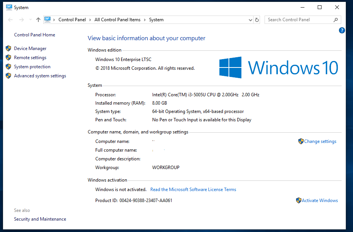Click the processor value Intel Core i3-5005U
This screenshot has height=232, width=353.
206,95
